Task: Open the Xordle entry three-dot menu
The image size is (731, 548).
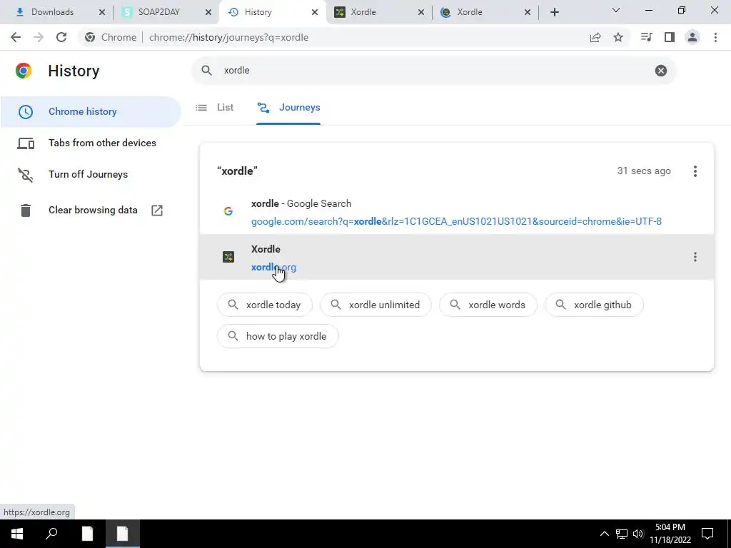Action: point(695,257)
